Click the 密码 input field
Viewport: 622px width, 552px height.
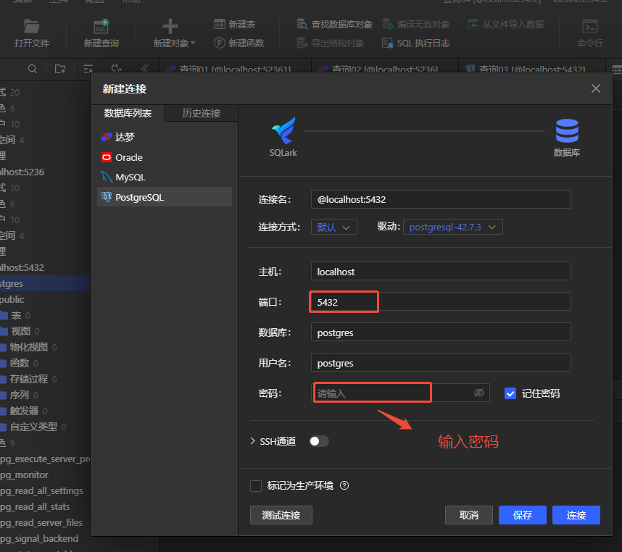click(x=400, y=393)
